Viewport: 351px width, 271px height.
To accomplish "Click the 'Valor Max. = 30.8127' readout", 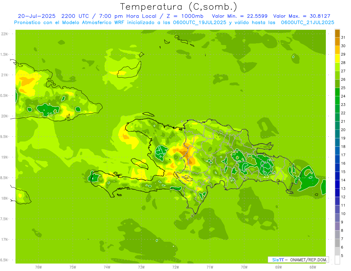I will (302, 16).
